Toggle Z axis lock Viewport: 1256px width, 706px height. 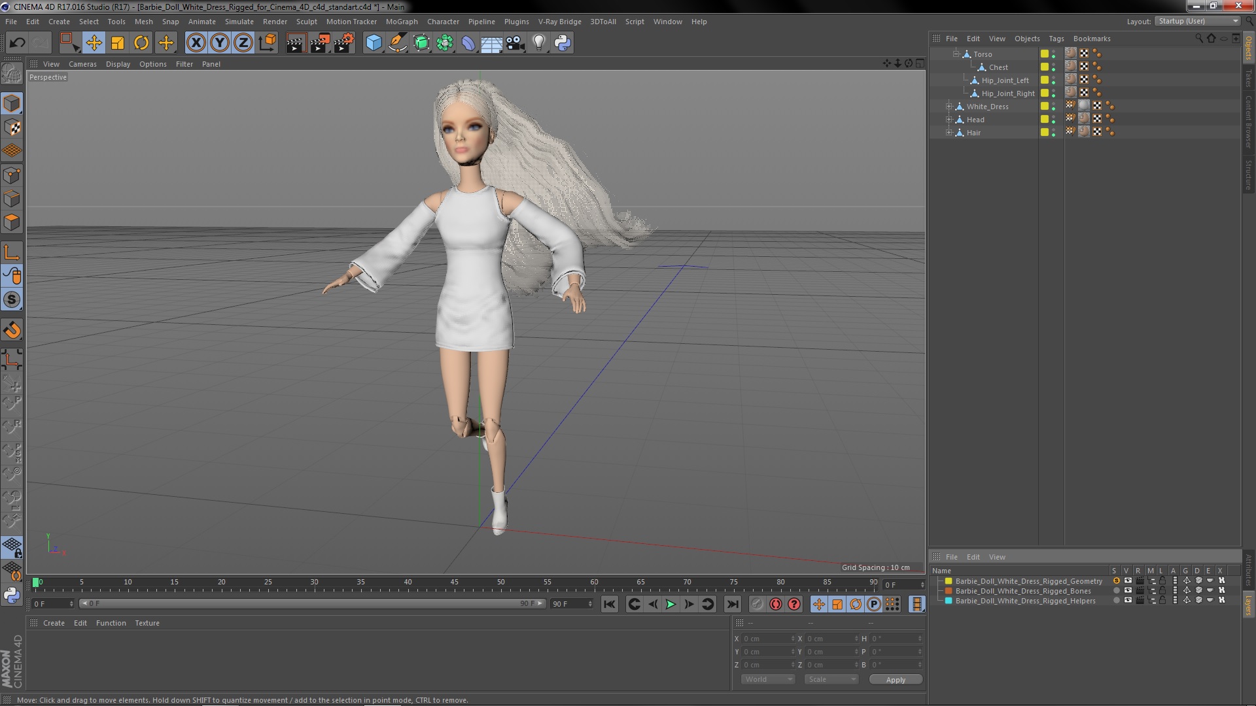(243, 43)
